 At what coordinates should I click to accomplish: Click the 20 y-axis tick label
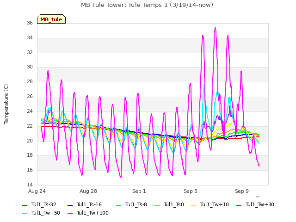(x=30, y=141)
